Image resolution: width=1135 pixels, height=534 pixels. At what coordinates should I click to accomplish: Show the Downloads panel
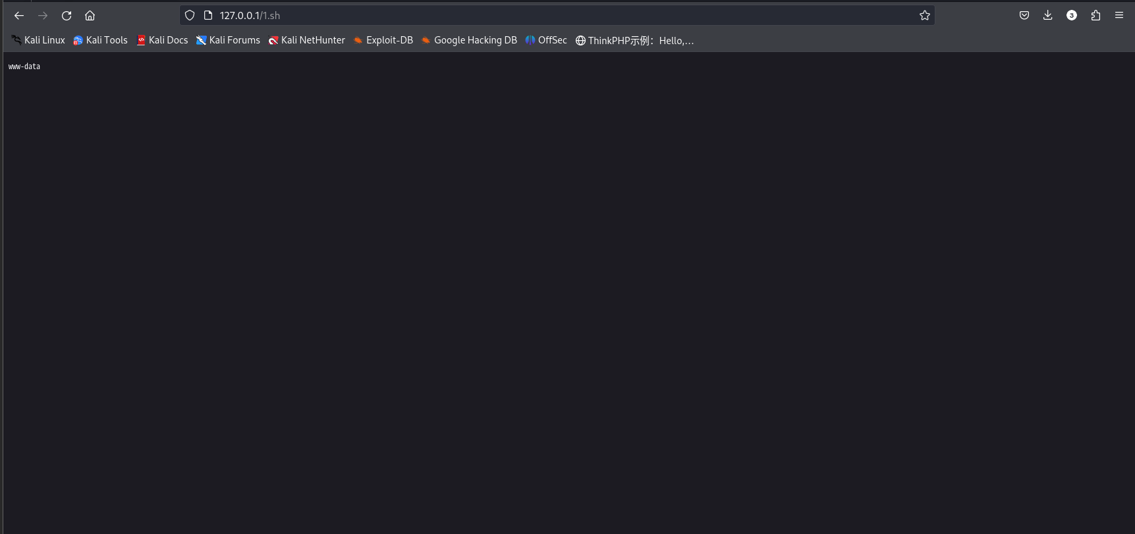click(x=1048, y=15)
